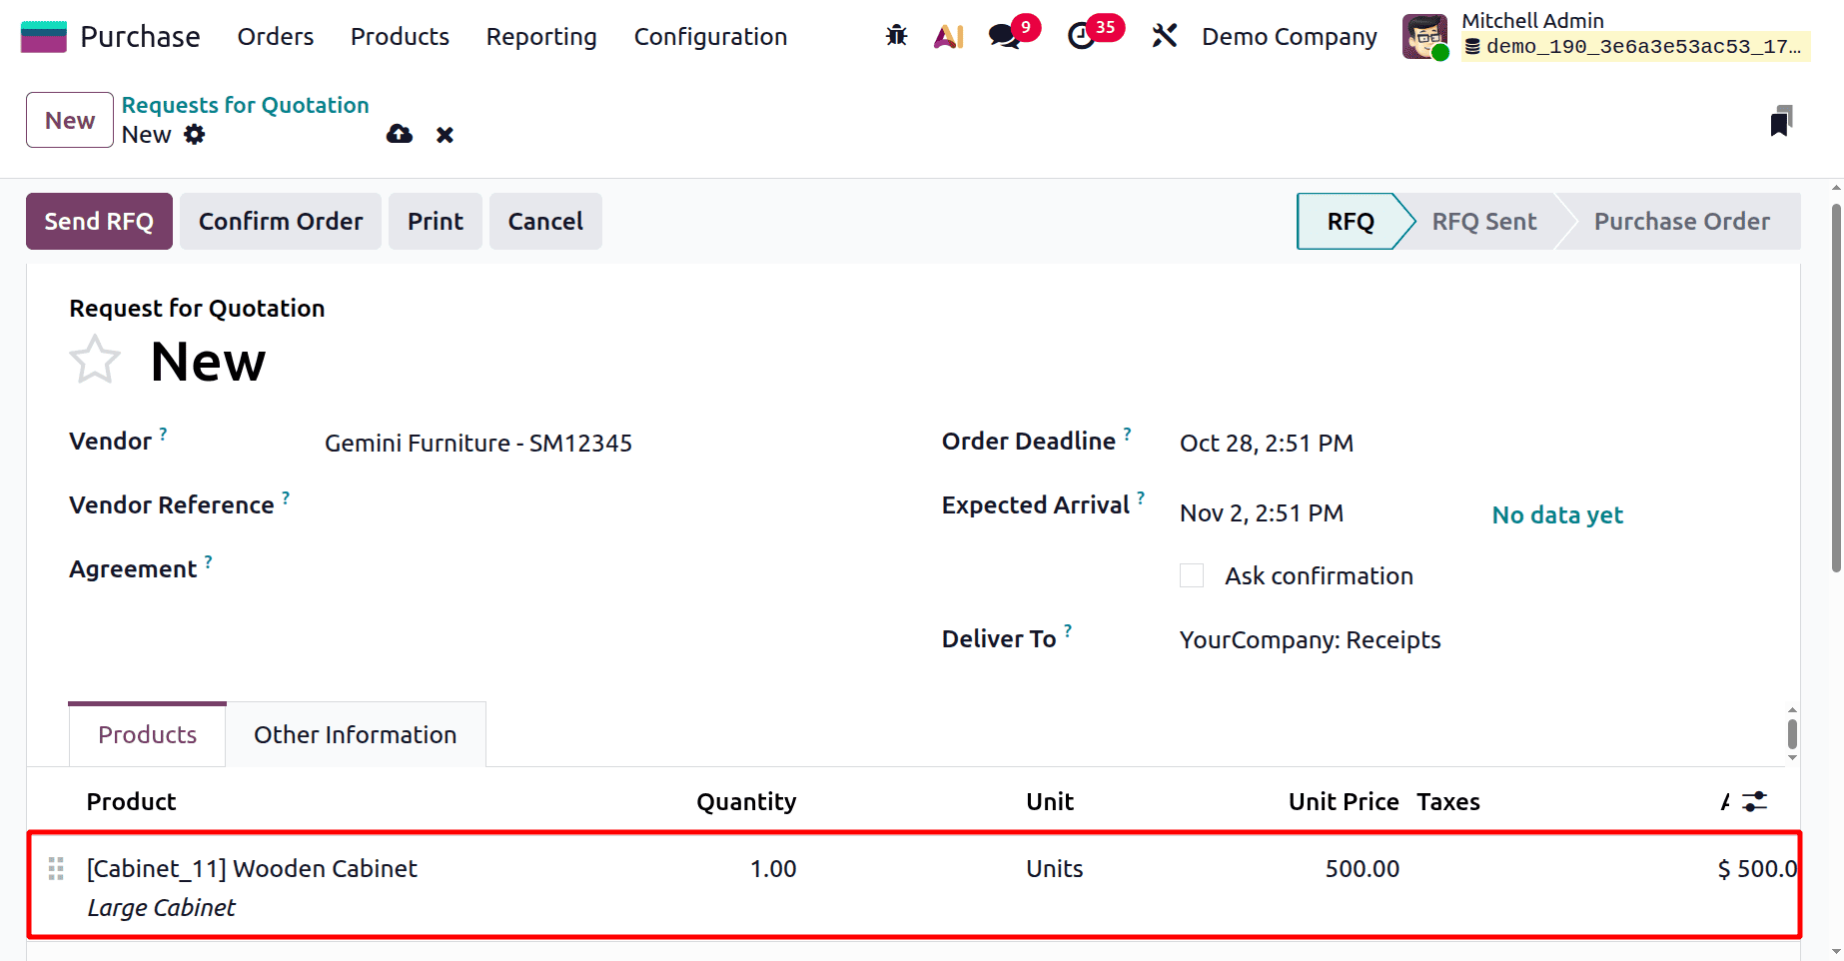1844x961 pixels.
Task: Switch to the Other Information tab
Action: coord(355,734)
